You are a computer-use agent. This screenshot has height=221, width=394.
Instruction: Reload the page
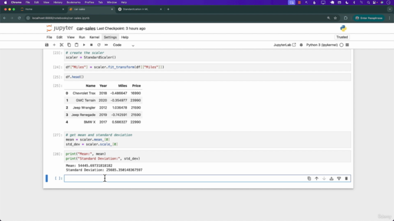tap(19, 18)
